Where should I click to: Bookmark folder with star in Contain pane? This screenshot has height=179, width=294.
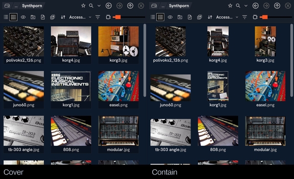tap(230, 6)
